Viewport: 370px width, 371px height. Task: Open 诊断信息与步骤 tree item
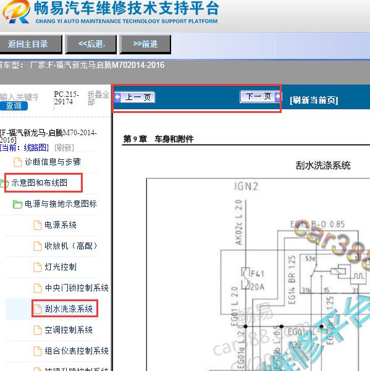coord(53,162)
